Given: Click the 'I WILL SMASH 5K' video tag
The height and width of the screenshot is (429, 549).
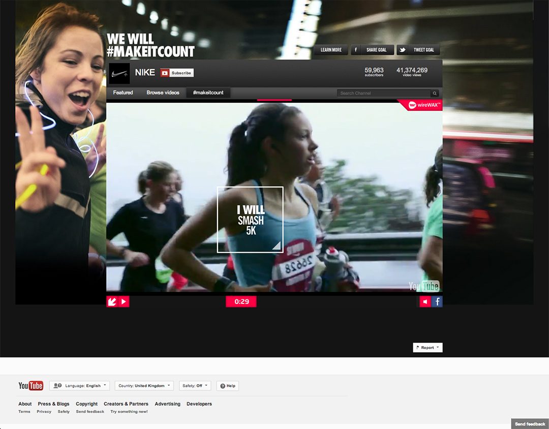Looking at the screenshot, I should coord(250,220).
